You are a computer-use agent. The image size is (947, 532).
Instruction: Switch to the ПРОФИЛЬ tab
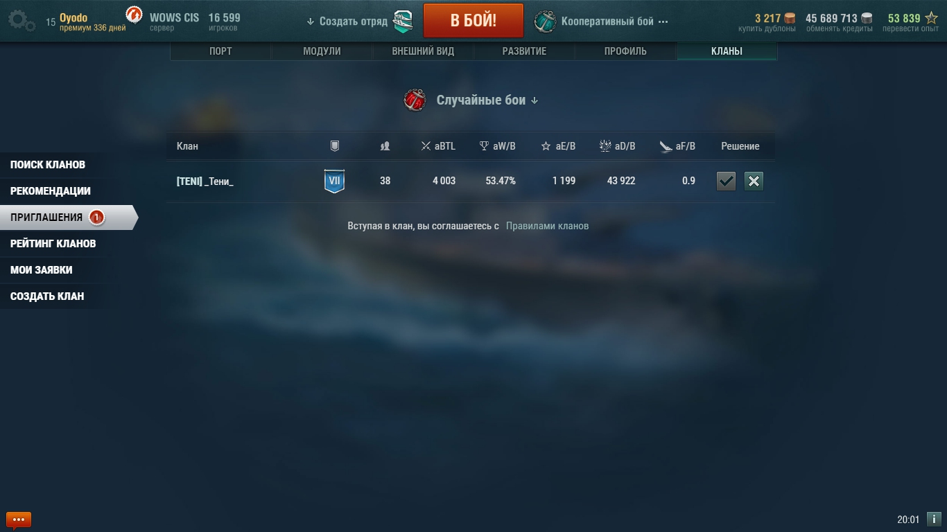(x=625, y=51)
